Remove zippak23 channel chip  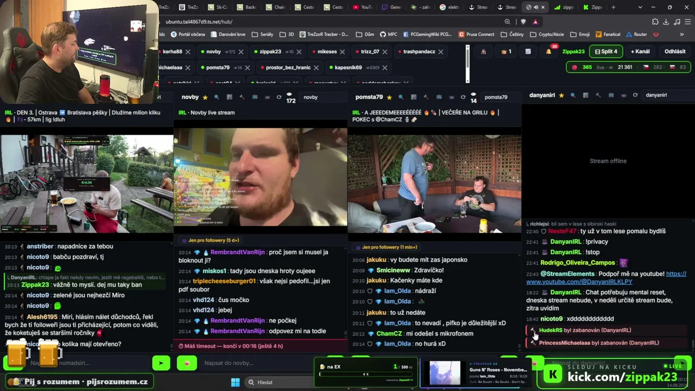coord(299,52)
